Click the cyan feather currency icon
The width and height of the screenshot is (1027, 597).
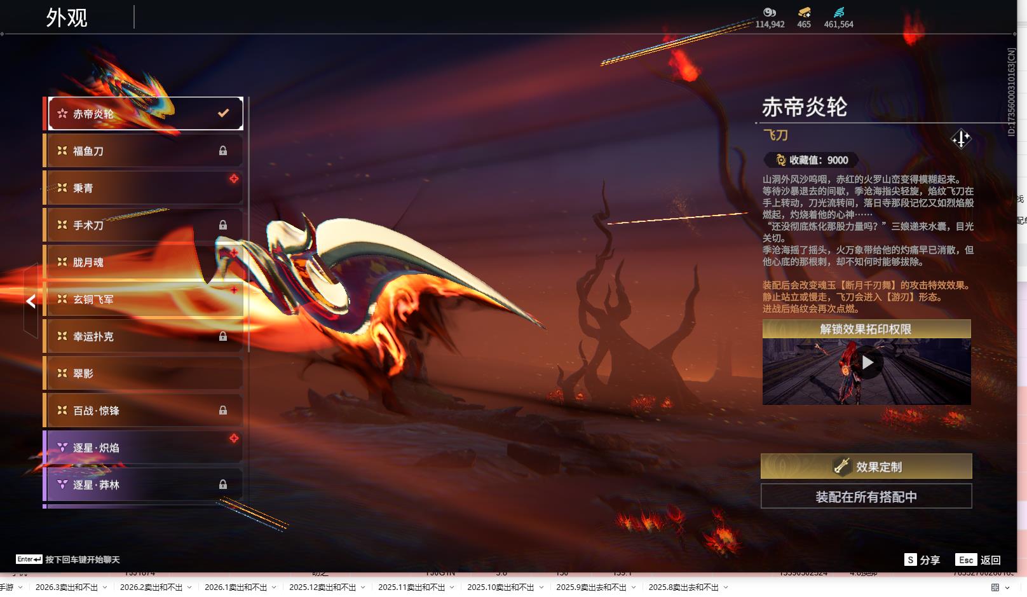click(x=839, y=12)
